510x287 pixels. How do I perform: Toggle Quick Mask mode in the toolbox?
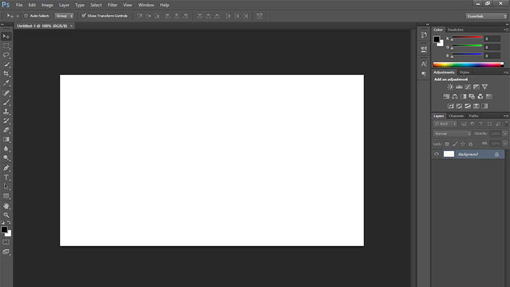(6, 242)
